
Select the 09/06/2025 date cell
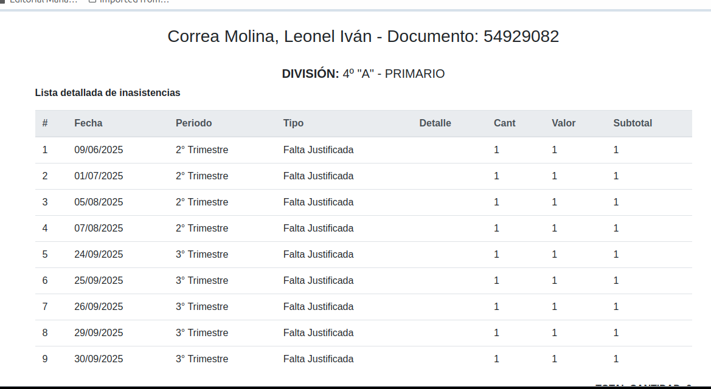[99, 150]
